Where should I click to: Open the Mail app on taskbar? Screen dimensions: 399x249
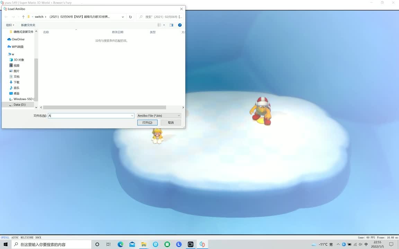click(132, 245)
